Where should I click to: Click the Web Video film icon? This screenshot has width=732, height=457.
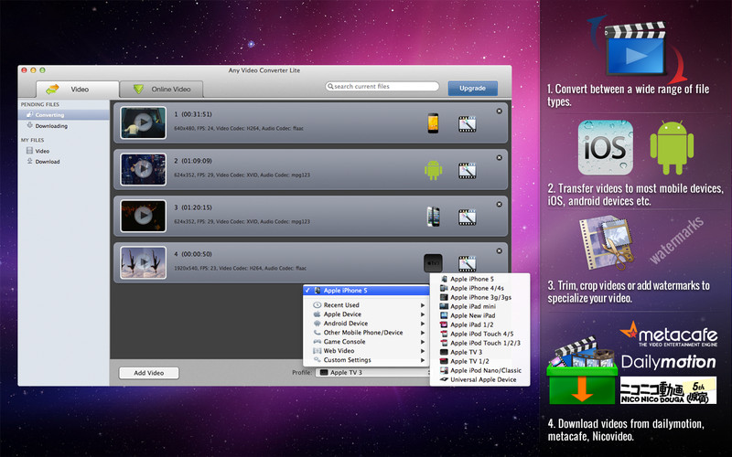[317, 351]
